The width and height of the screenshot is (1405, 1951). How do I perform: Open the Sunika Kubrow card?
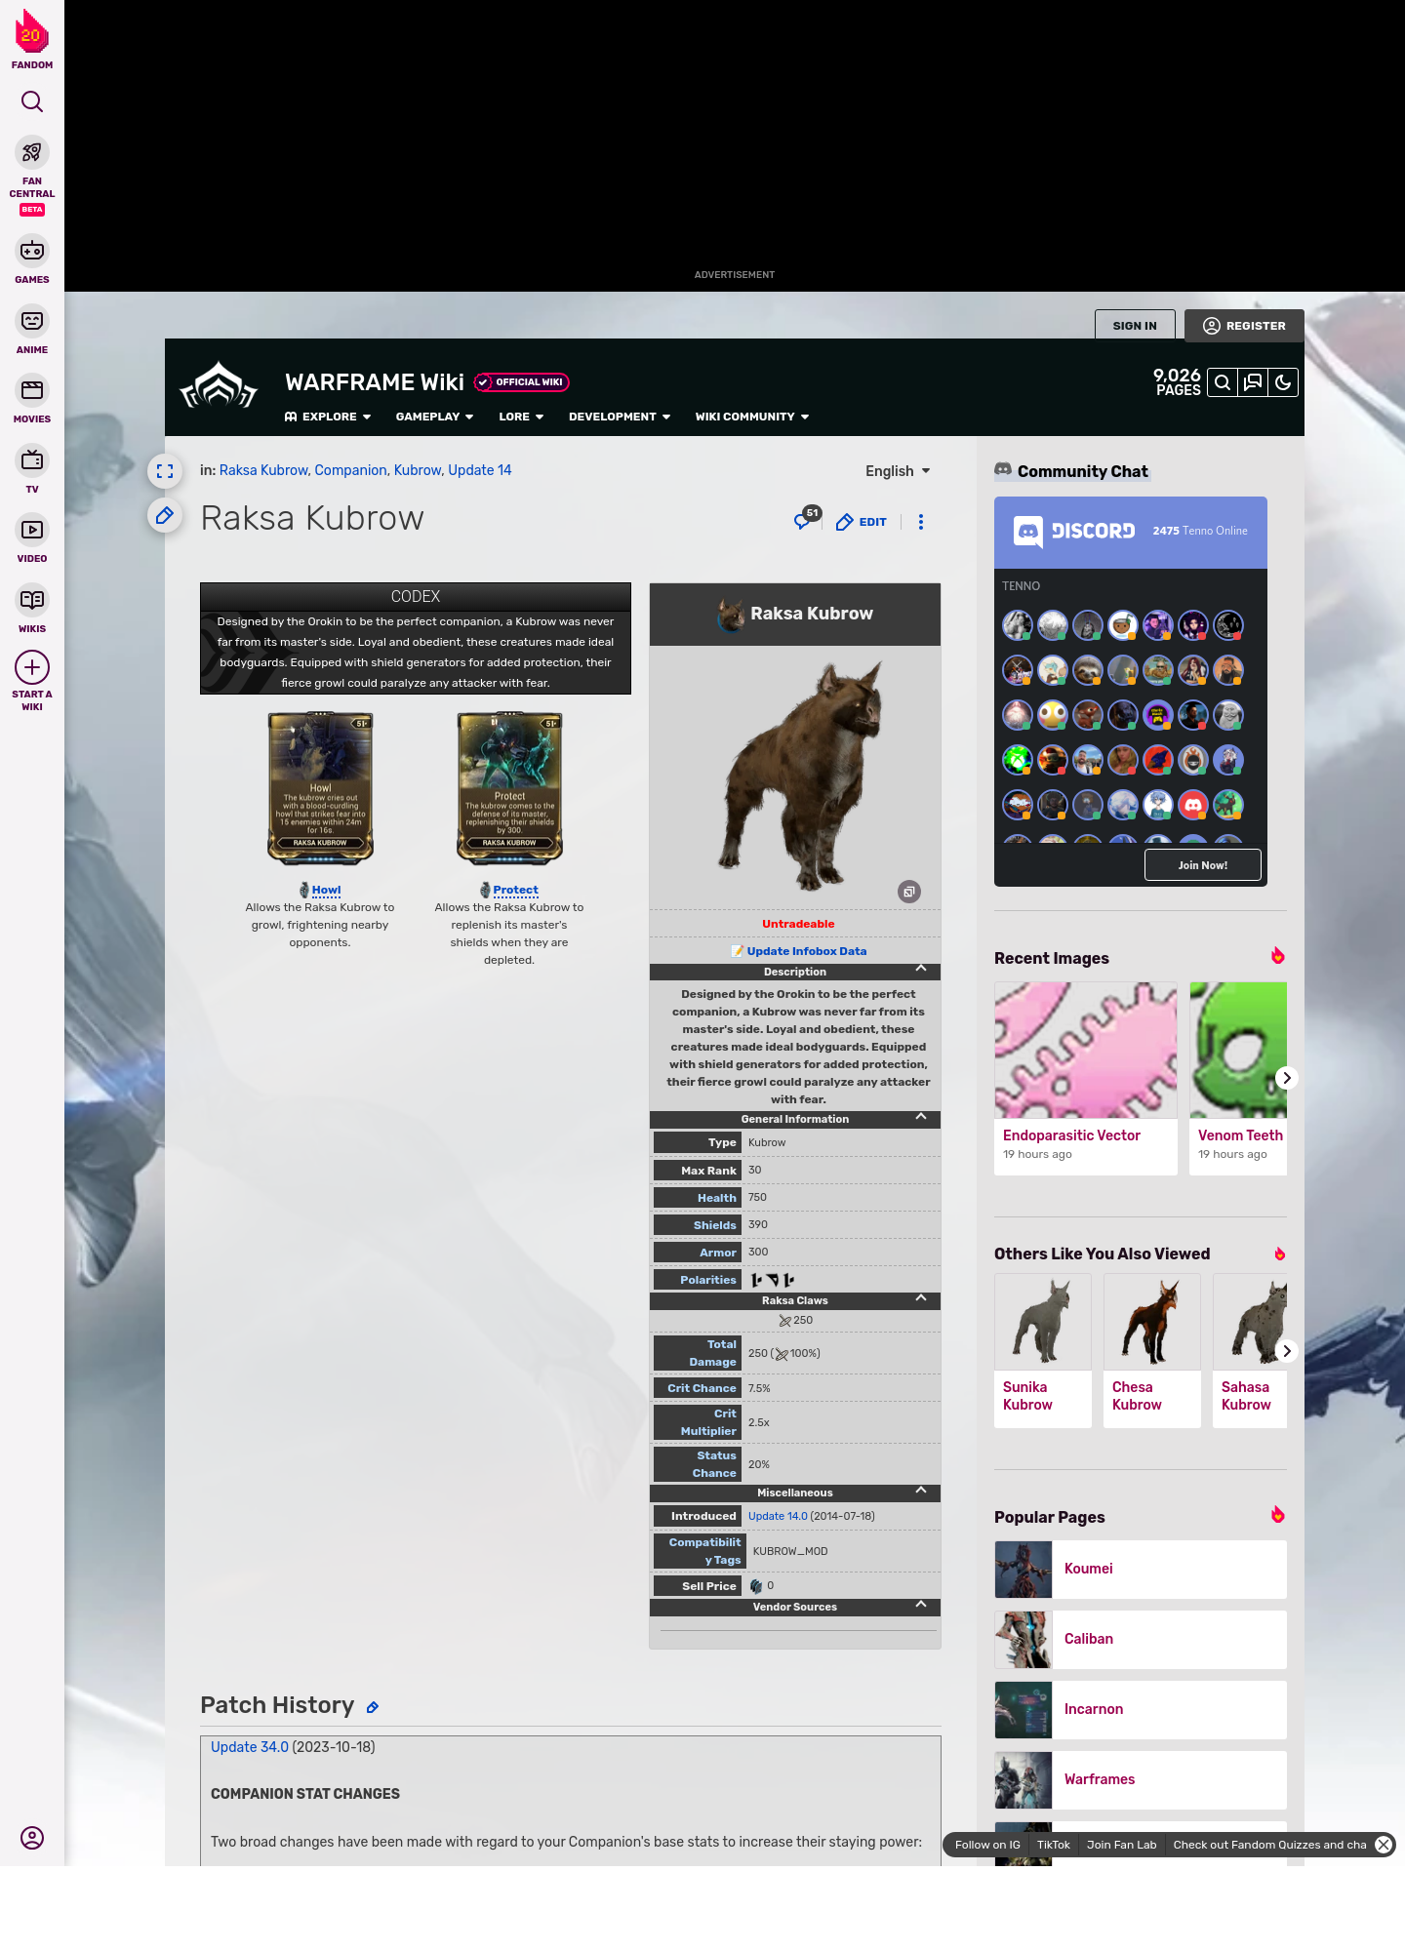1043,1350
